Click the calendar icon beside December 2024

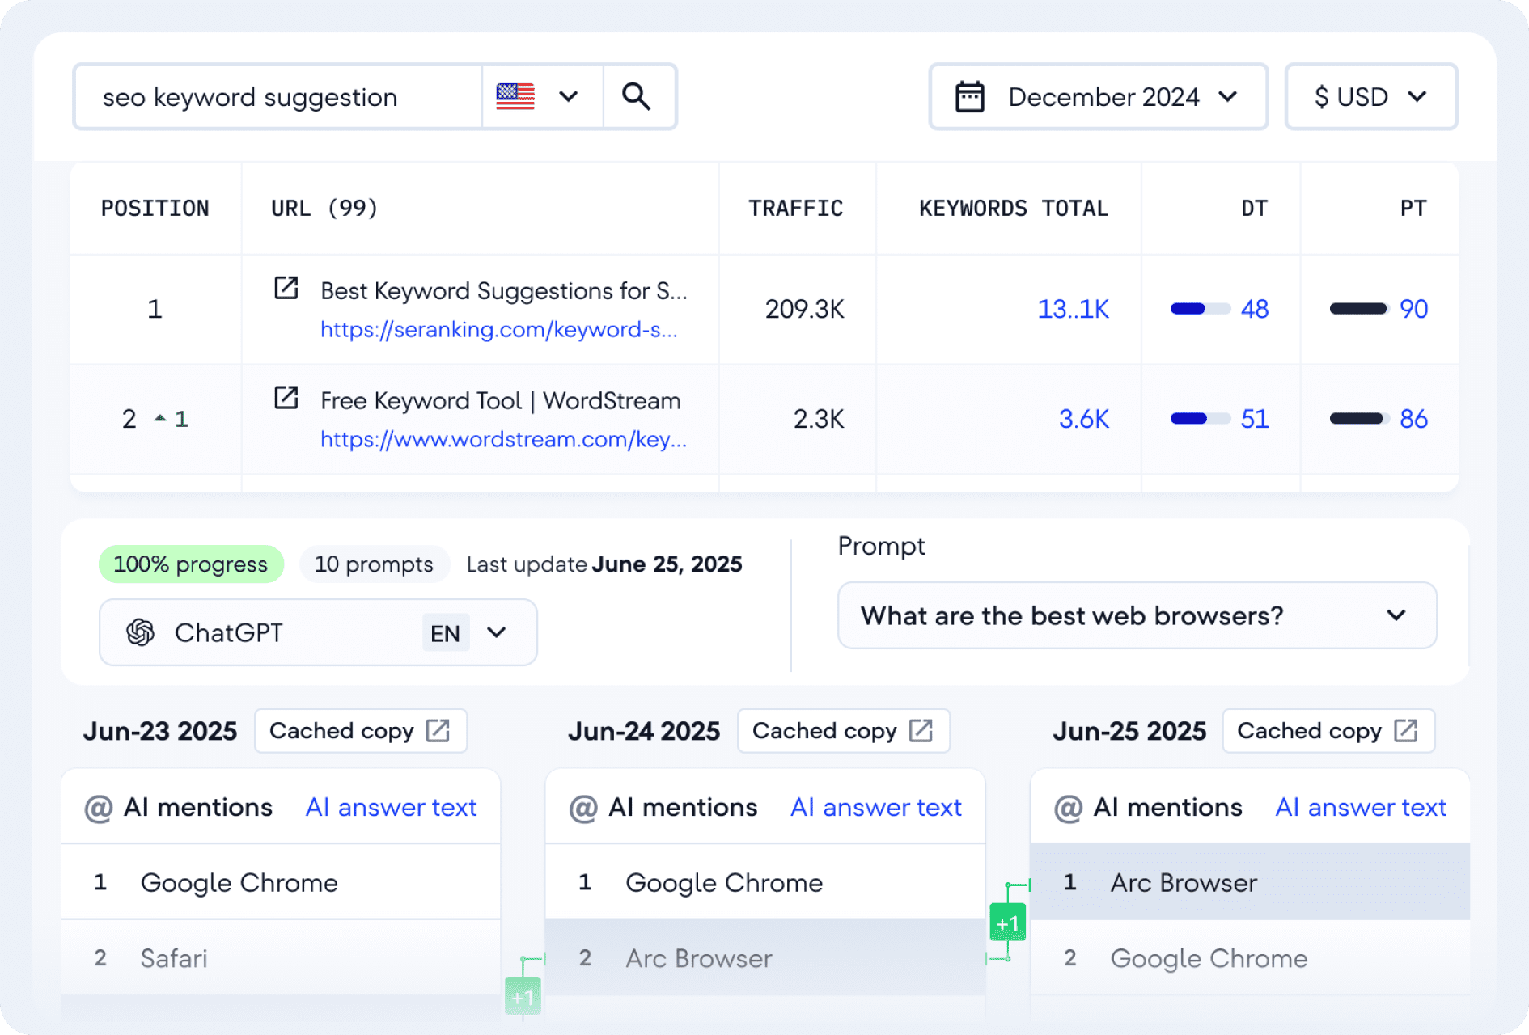click(969, 96)
